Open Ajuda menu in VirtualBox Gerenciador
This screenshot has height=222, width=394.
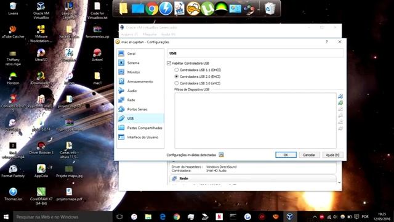168,35
